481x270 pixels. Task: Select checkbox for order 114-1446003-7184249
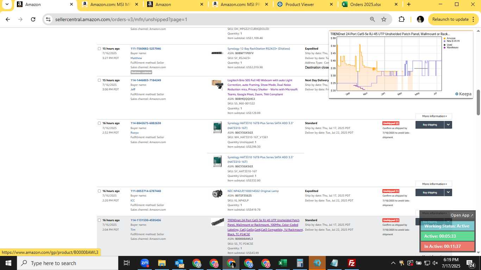pos(99,80)
